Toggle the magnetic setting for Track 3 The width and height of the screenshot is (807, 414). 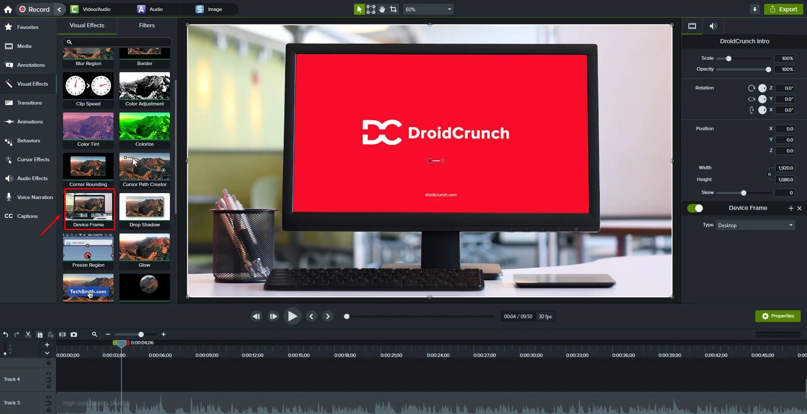(49, 404)
